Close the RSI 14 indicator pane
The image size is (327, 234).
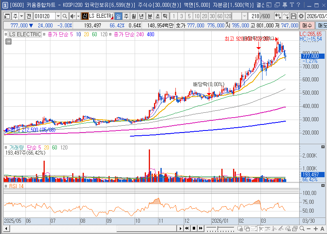(x=323, y=185)
